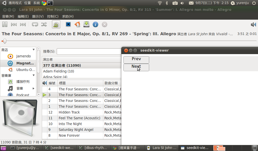This screenshot has width=258, height=151.
Task: Toggle shuffle mode
Action: [x=44, y=24]
